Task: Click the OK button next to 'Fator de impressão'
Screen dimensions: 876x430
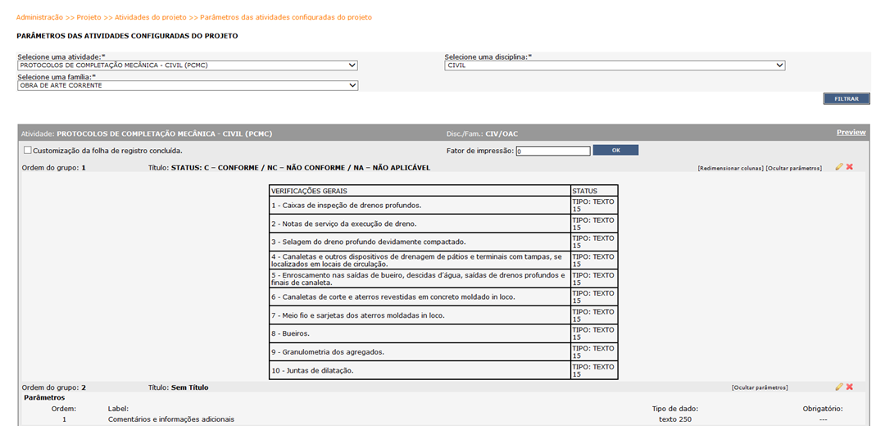Action: tap(615, 150)
